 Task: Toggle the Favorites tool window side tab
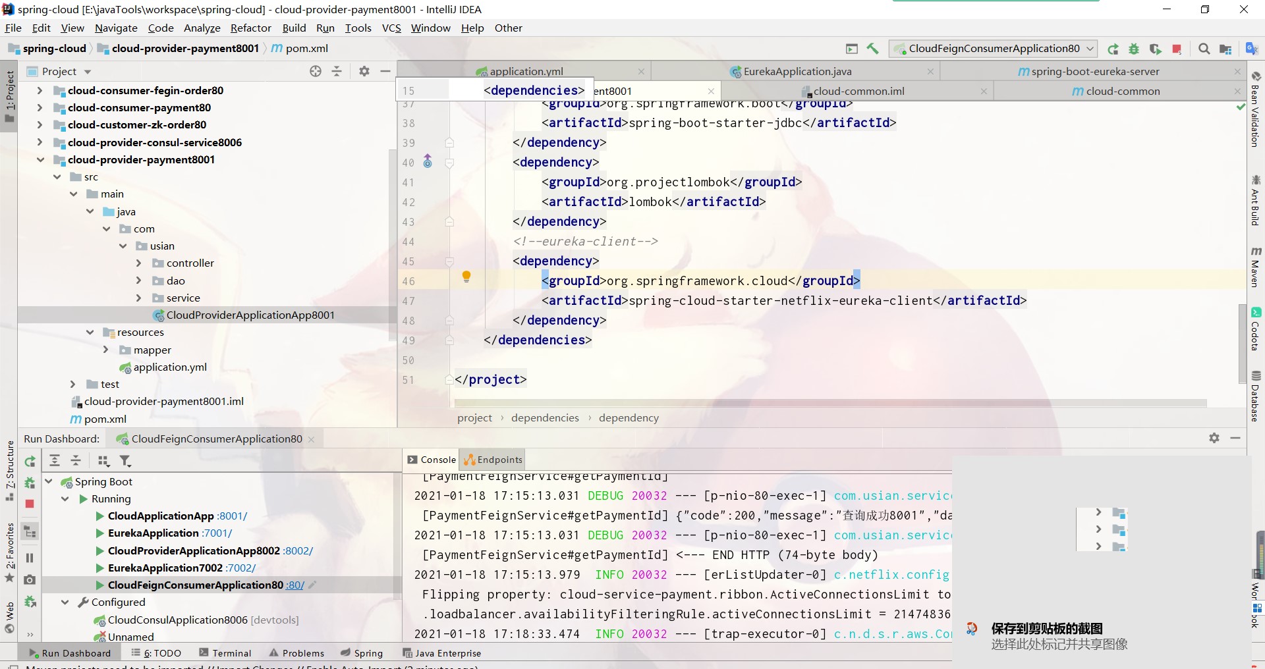pyautogui.click(x=9, y=552)
